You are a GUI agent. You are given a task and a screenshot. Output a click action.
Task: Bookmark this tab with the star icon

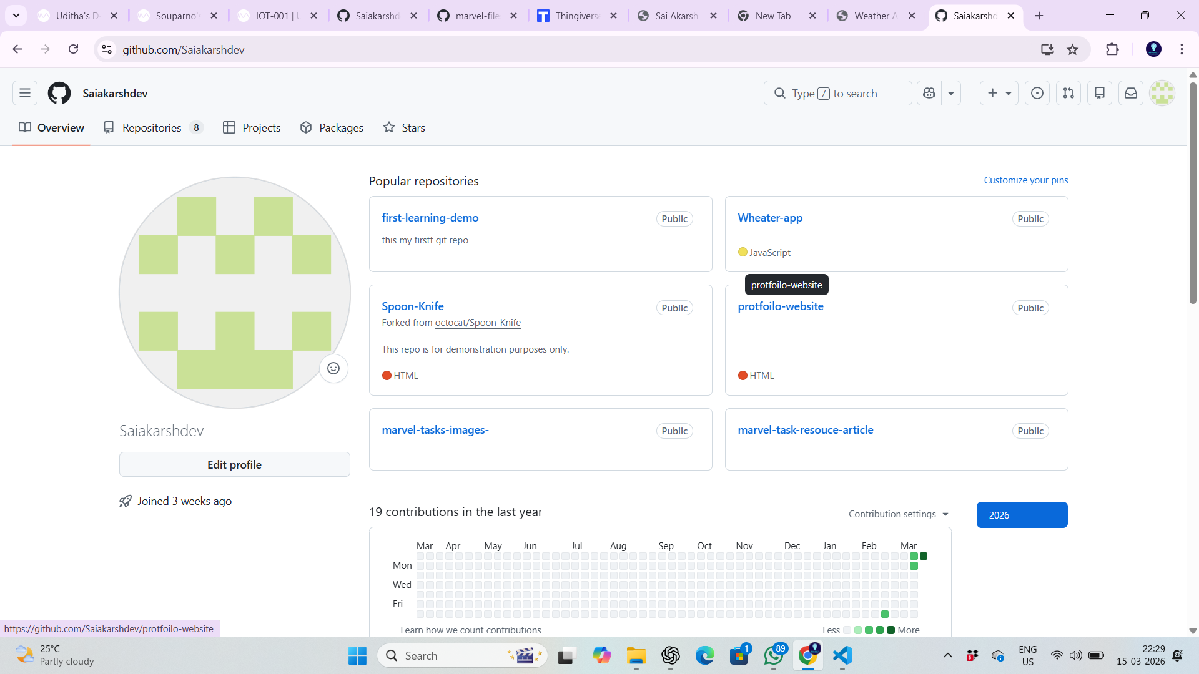[x=1072, y=49]
